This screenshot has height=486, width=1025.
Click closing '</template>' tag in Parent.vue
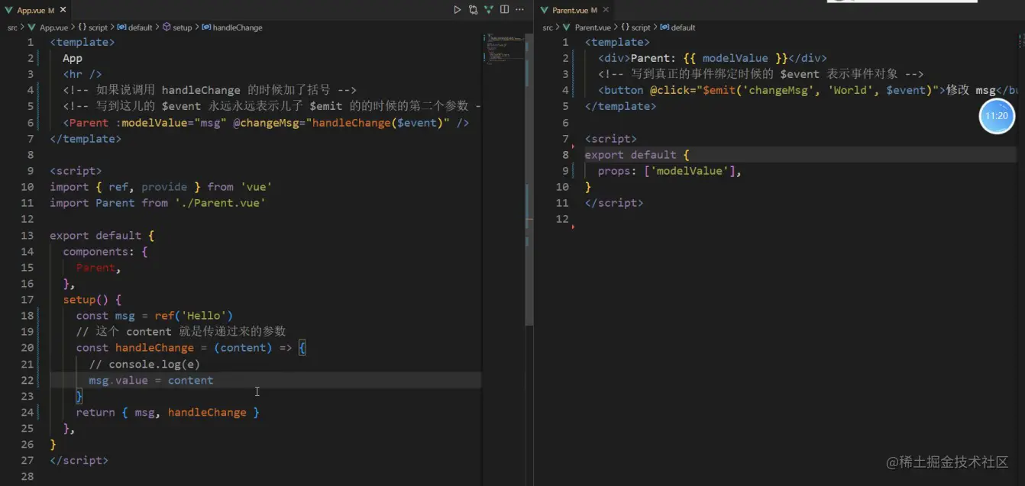point(620,107)
